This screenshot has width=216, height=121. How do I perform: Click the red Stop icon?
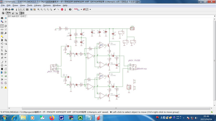point(62,9)
